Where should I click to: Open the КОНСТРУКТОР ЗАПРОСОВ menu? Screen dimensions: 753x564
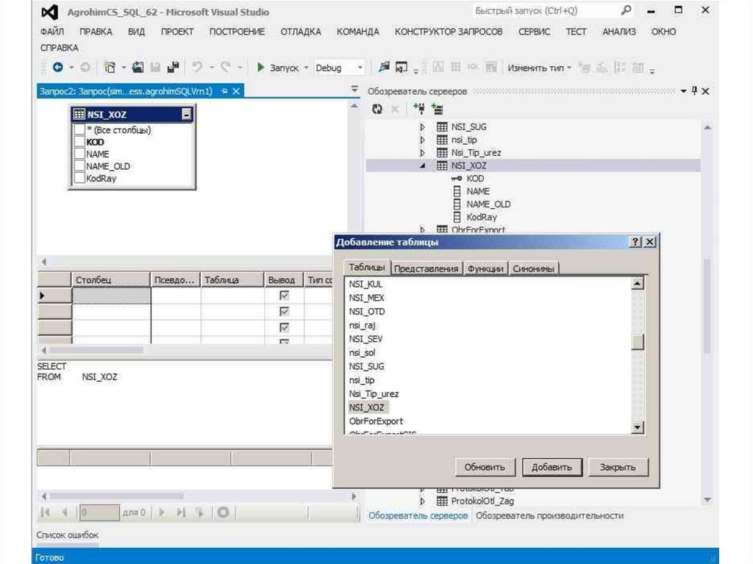click(x=448, y=32)
